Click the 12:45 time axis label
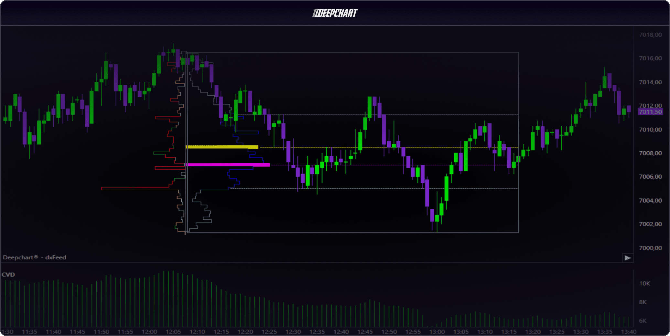Image resolution: width=670 pixels, height=336 pixels. (365, 332)
